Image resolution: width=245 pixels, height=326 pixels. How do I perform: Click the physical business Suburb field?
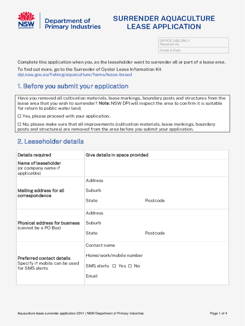pos(165,223)
